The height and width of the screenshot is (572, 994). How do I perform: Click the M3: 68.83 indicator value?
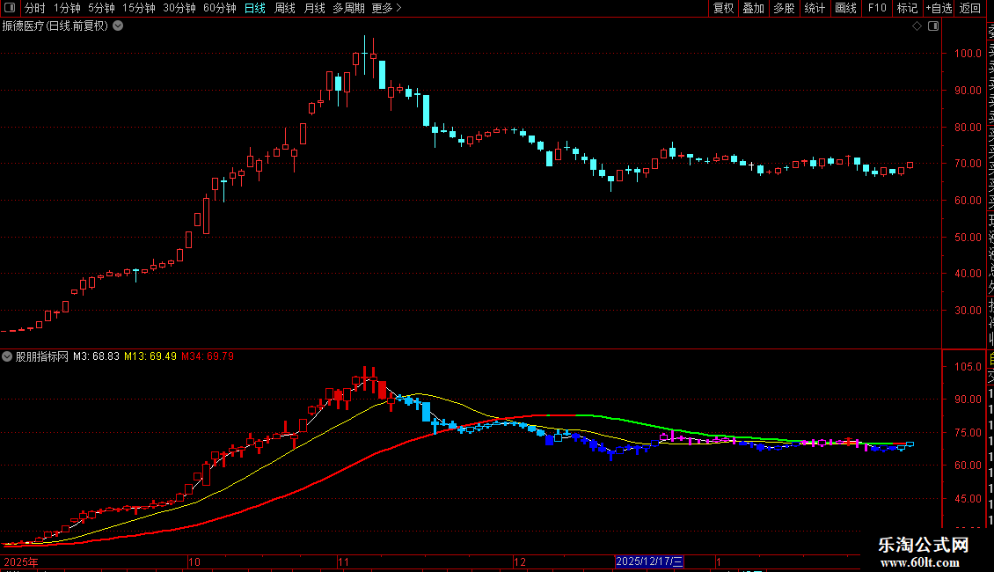(x=97, y=356)
